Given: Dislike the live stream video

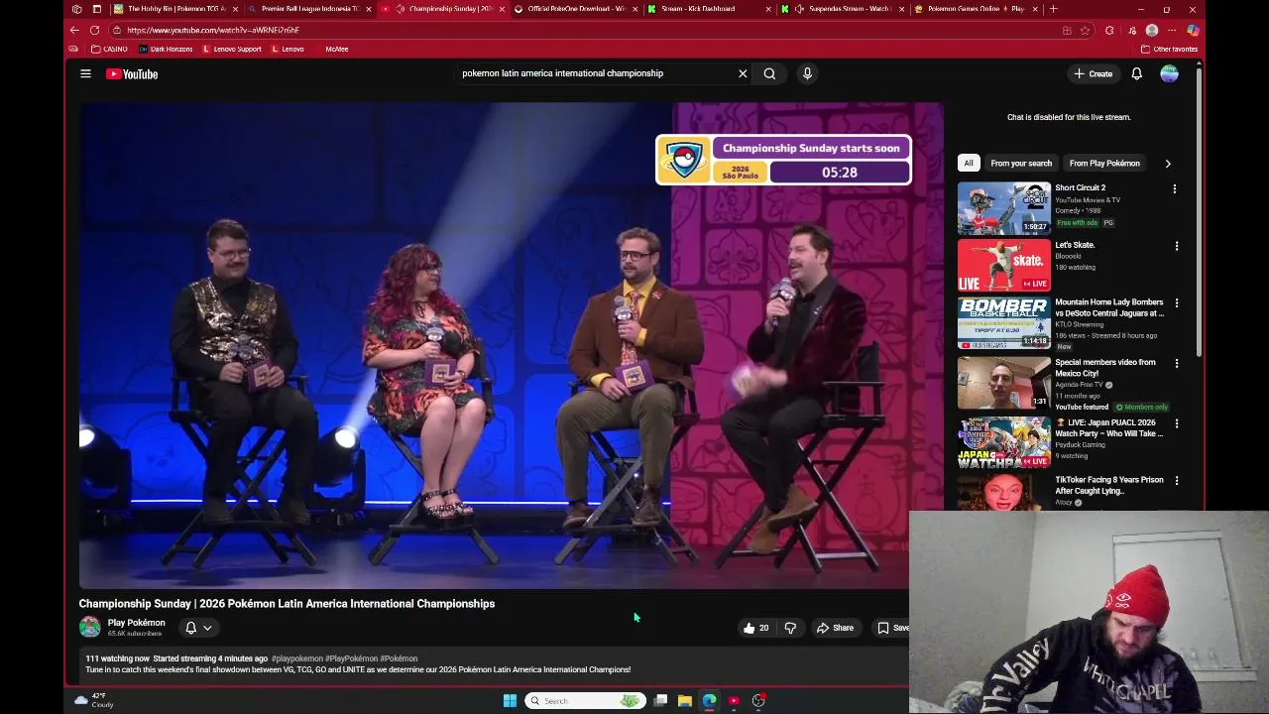Looking at the screenshot, I should [x=790, y=628].
